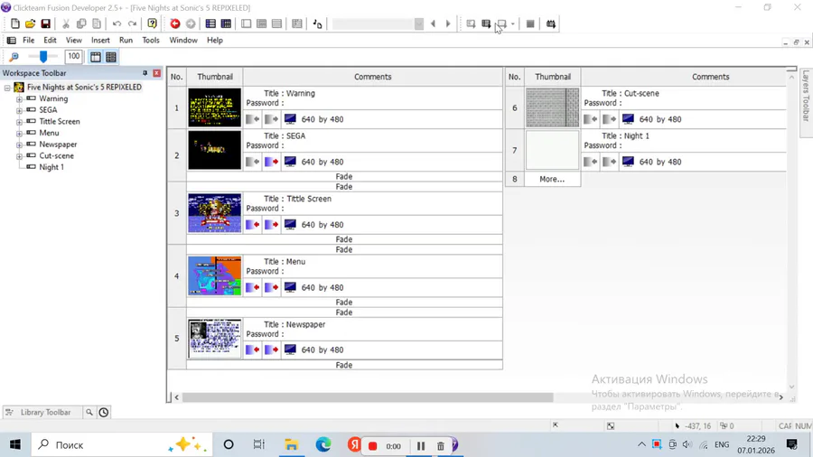Select the Warning frame thumbnail
This screenshot has height=457, width=813.
(x=215, y=107)
